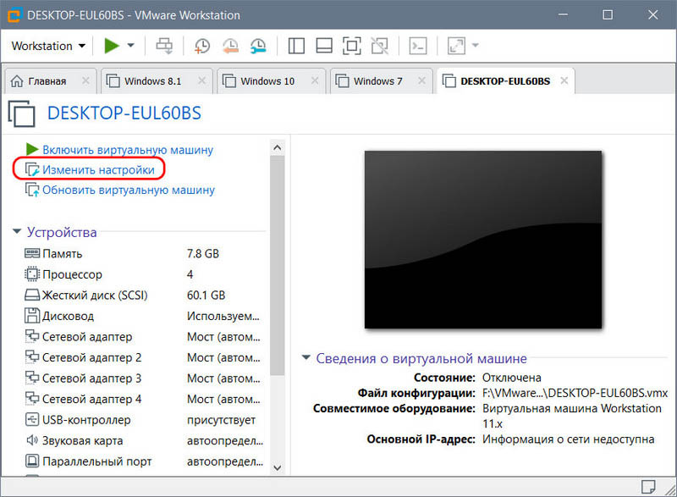Close the Windows 7 tab
677x497 pixels.
[421, 80]
